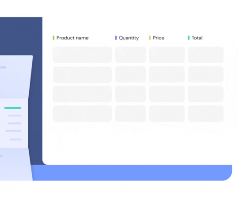Select fourth row Product name cell
238x198 pixels.
pos(83,113)
